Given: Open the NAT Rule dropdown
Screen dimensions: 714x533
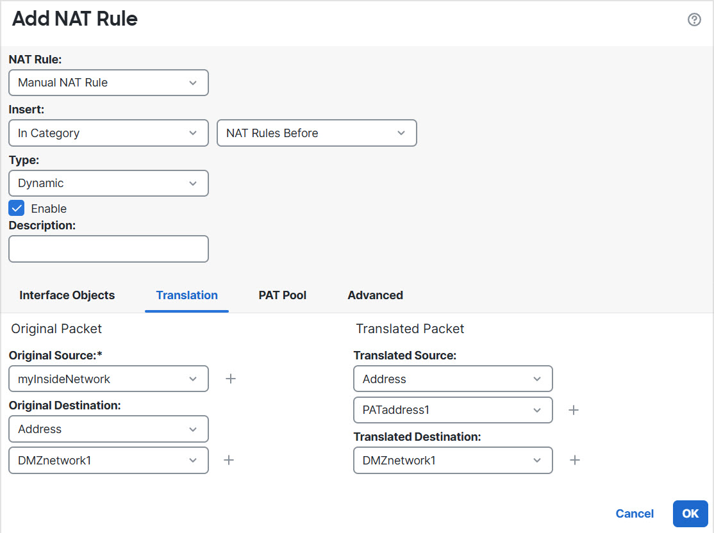Looking at the screenshot, I should coord(108,83).
